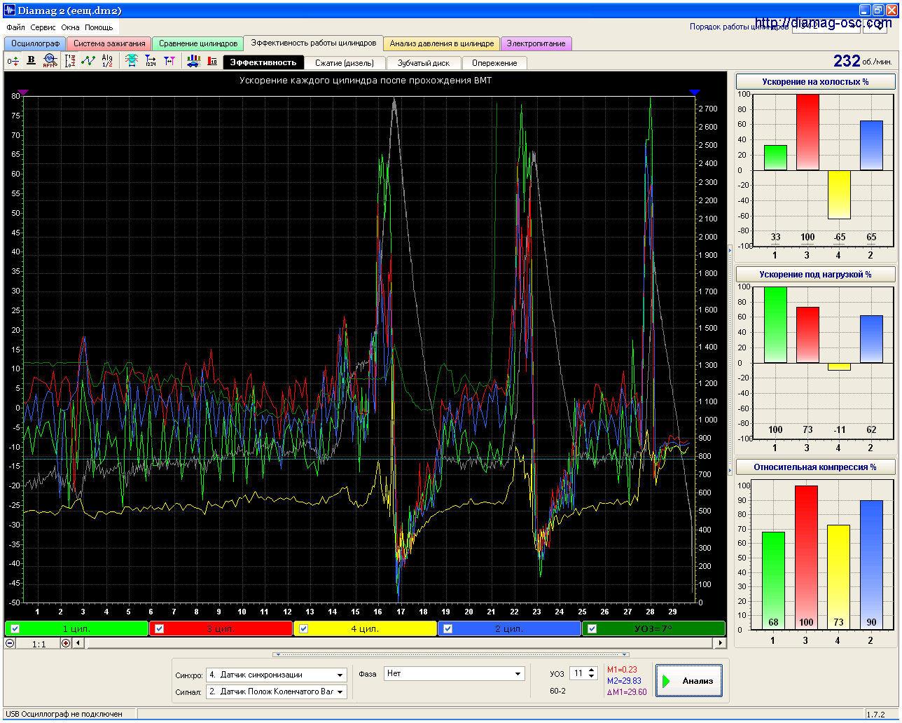Screen dimensions: 902x723
Task: Open the cylinder firing order dropdown
Action: (826, 27)
